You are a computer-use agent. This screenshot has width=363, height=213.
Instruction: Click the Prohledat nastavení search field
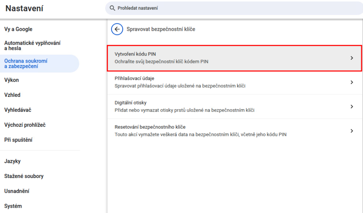[210, 8]
